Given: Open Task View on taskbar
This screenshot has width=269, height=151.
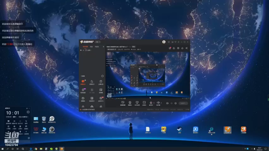Looking at the screenshot, I should tap(17, 149).
